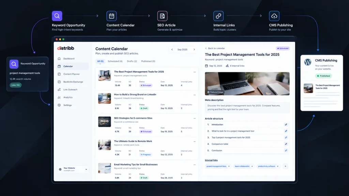
Task: Click the Internal Links chain icon
Action: point(218,16)
